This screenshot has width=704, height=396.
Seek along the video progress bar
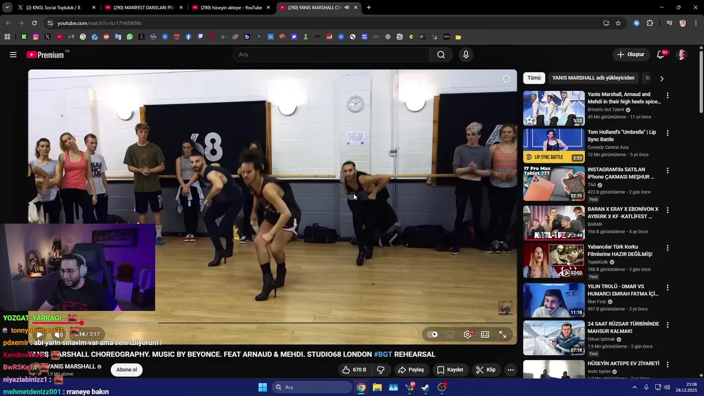(x=272, y=323)
